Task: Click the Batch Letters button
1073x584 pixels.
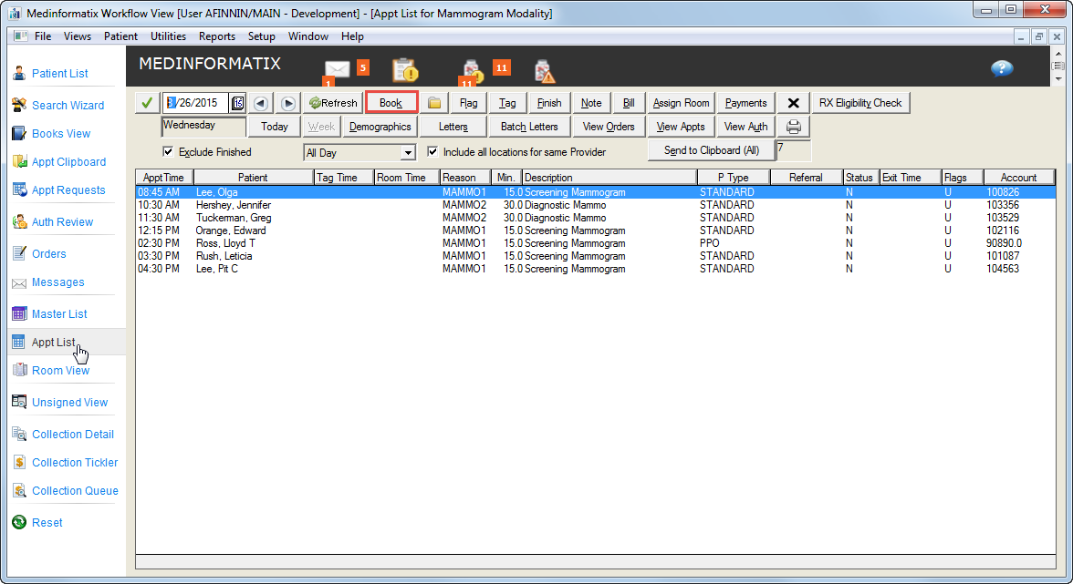Action: click(x=529, y=127)
